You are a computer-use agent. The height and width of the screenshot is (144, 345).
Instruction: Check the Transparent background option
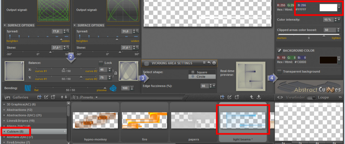click(279, 71)
